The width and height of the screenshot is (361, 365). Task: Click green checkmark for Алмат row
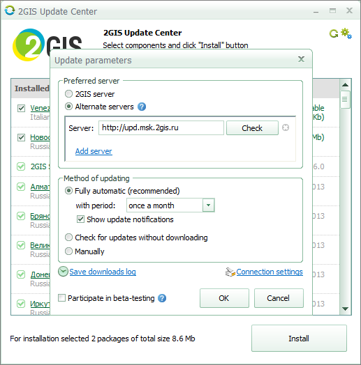point(21,187)
